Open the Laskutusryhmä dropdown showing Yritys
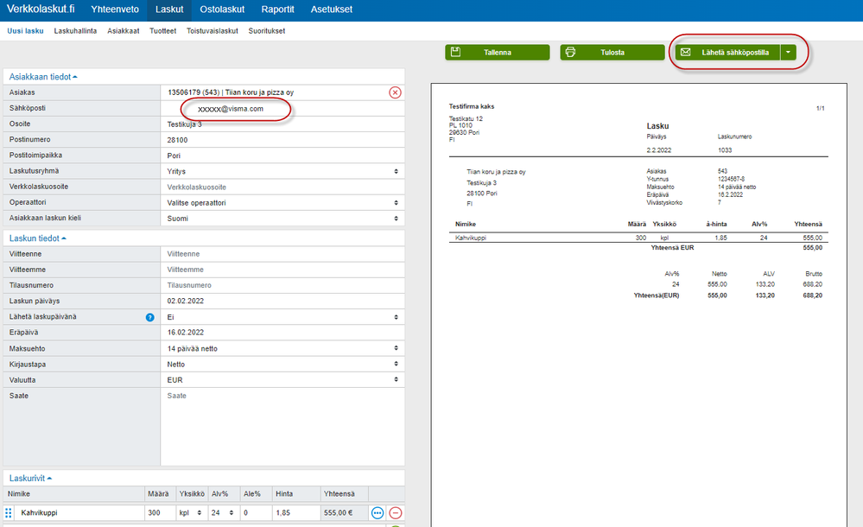 point(282,171)
